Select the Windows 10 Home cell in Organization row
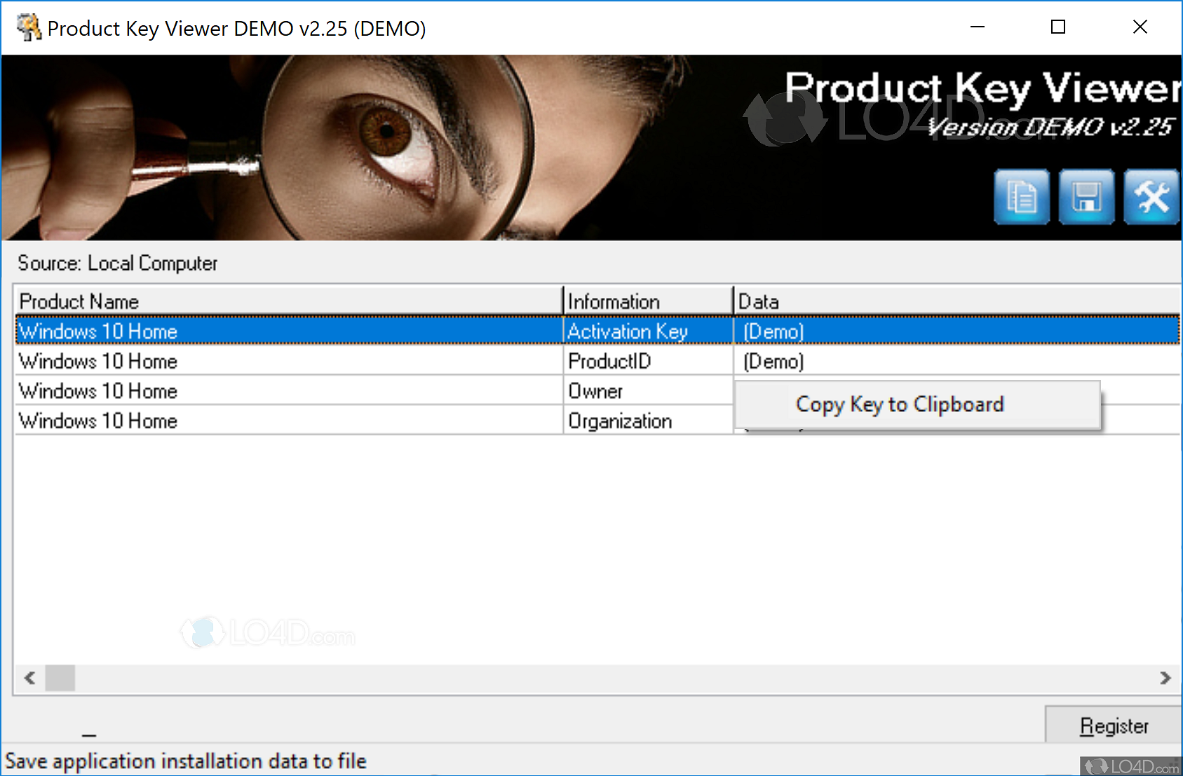The width and height of the screenshot is (1183, 776). (289, 421)
